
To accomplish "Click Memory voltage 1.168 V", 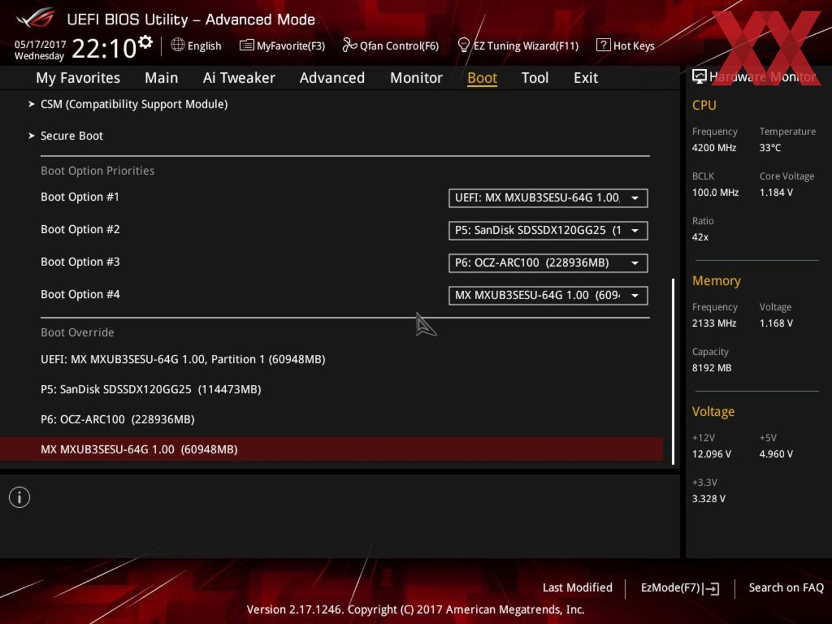I will [x=776, y=323].
